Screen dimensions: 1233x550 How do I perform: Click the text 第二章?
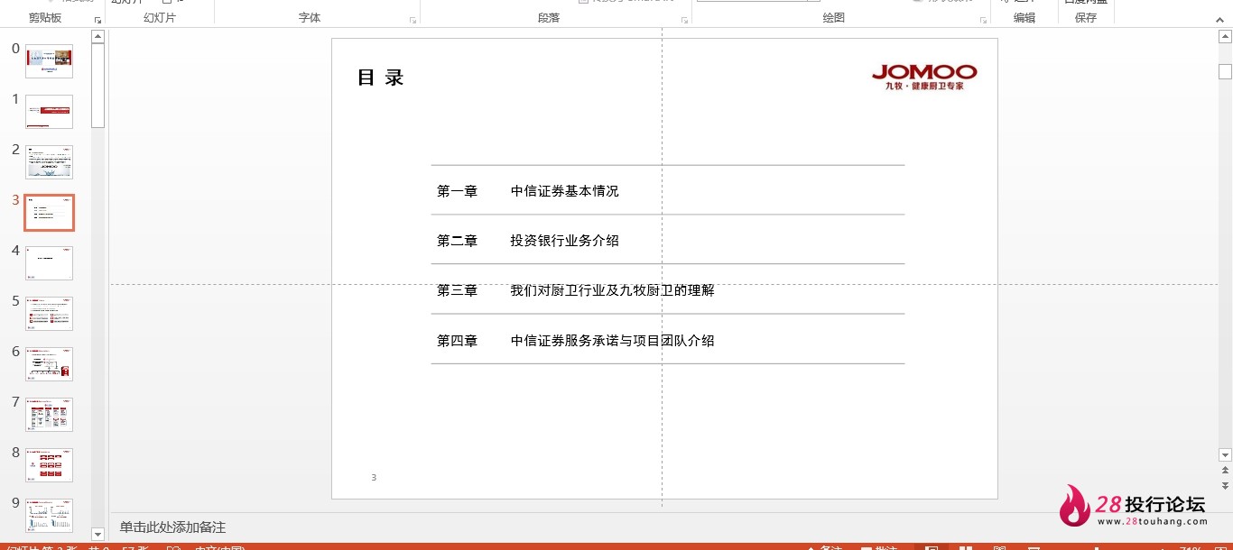pos(457,241)
